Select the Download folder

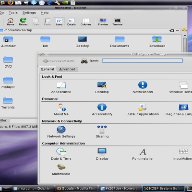pos(157,42)
